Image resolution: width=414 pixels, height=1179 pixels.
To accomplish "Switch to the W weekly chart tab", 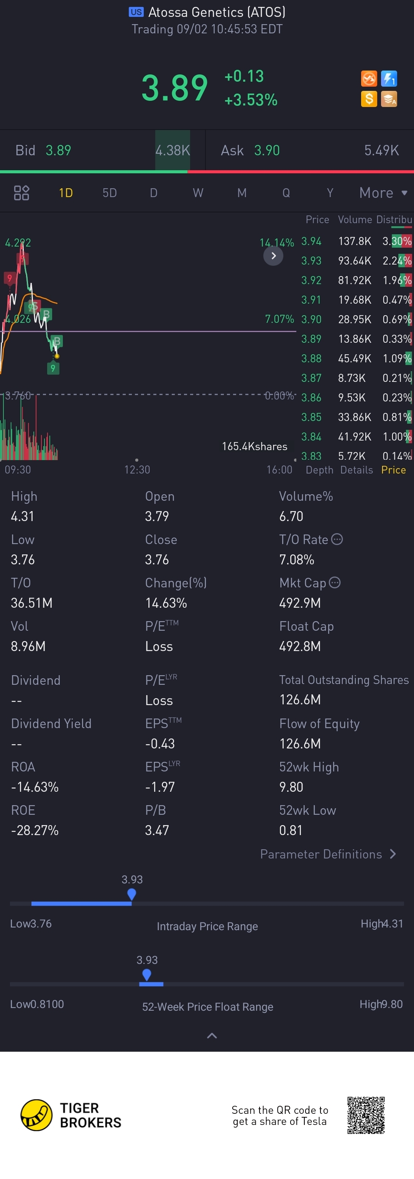I will coord(198,193).
